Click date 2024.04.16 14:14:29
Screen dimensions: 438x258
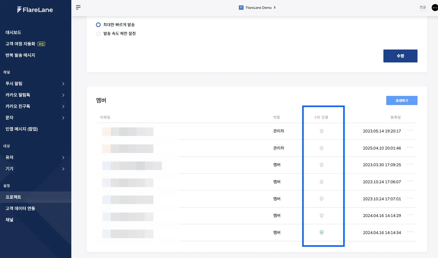382,216
